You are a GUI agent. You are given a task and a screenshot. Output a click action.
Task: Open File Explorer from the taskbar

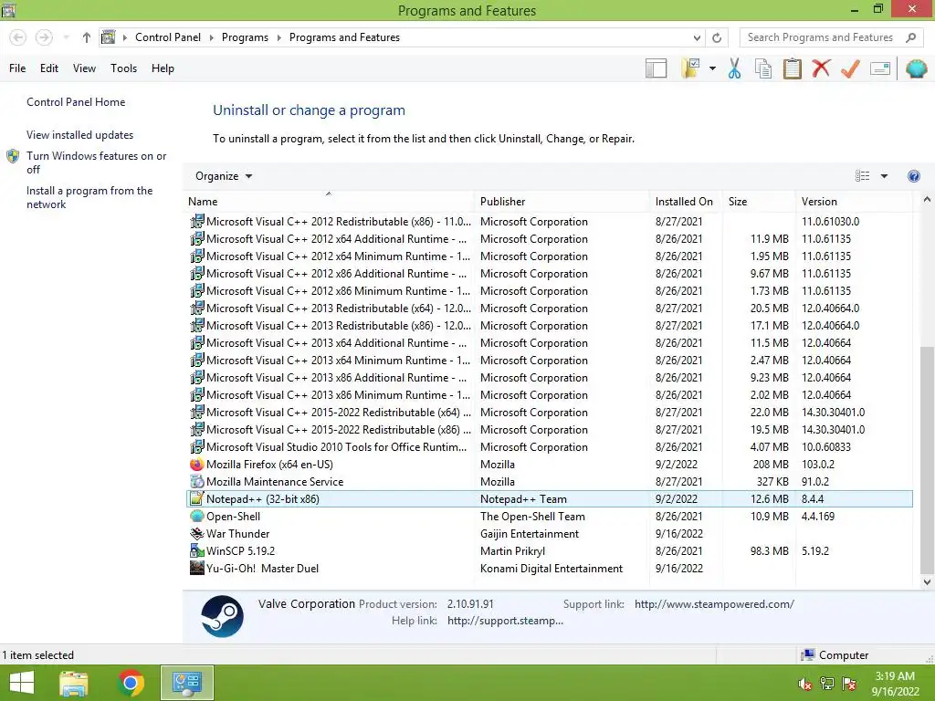[x=73, y=683]
